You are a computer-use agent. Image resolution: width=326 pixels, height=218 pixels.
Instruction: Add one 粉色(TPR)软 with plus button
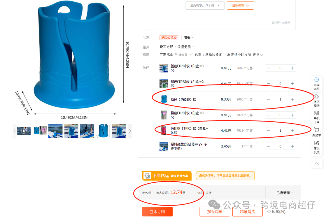[292, 115]
